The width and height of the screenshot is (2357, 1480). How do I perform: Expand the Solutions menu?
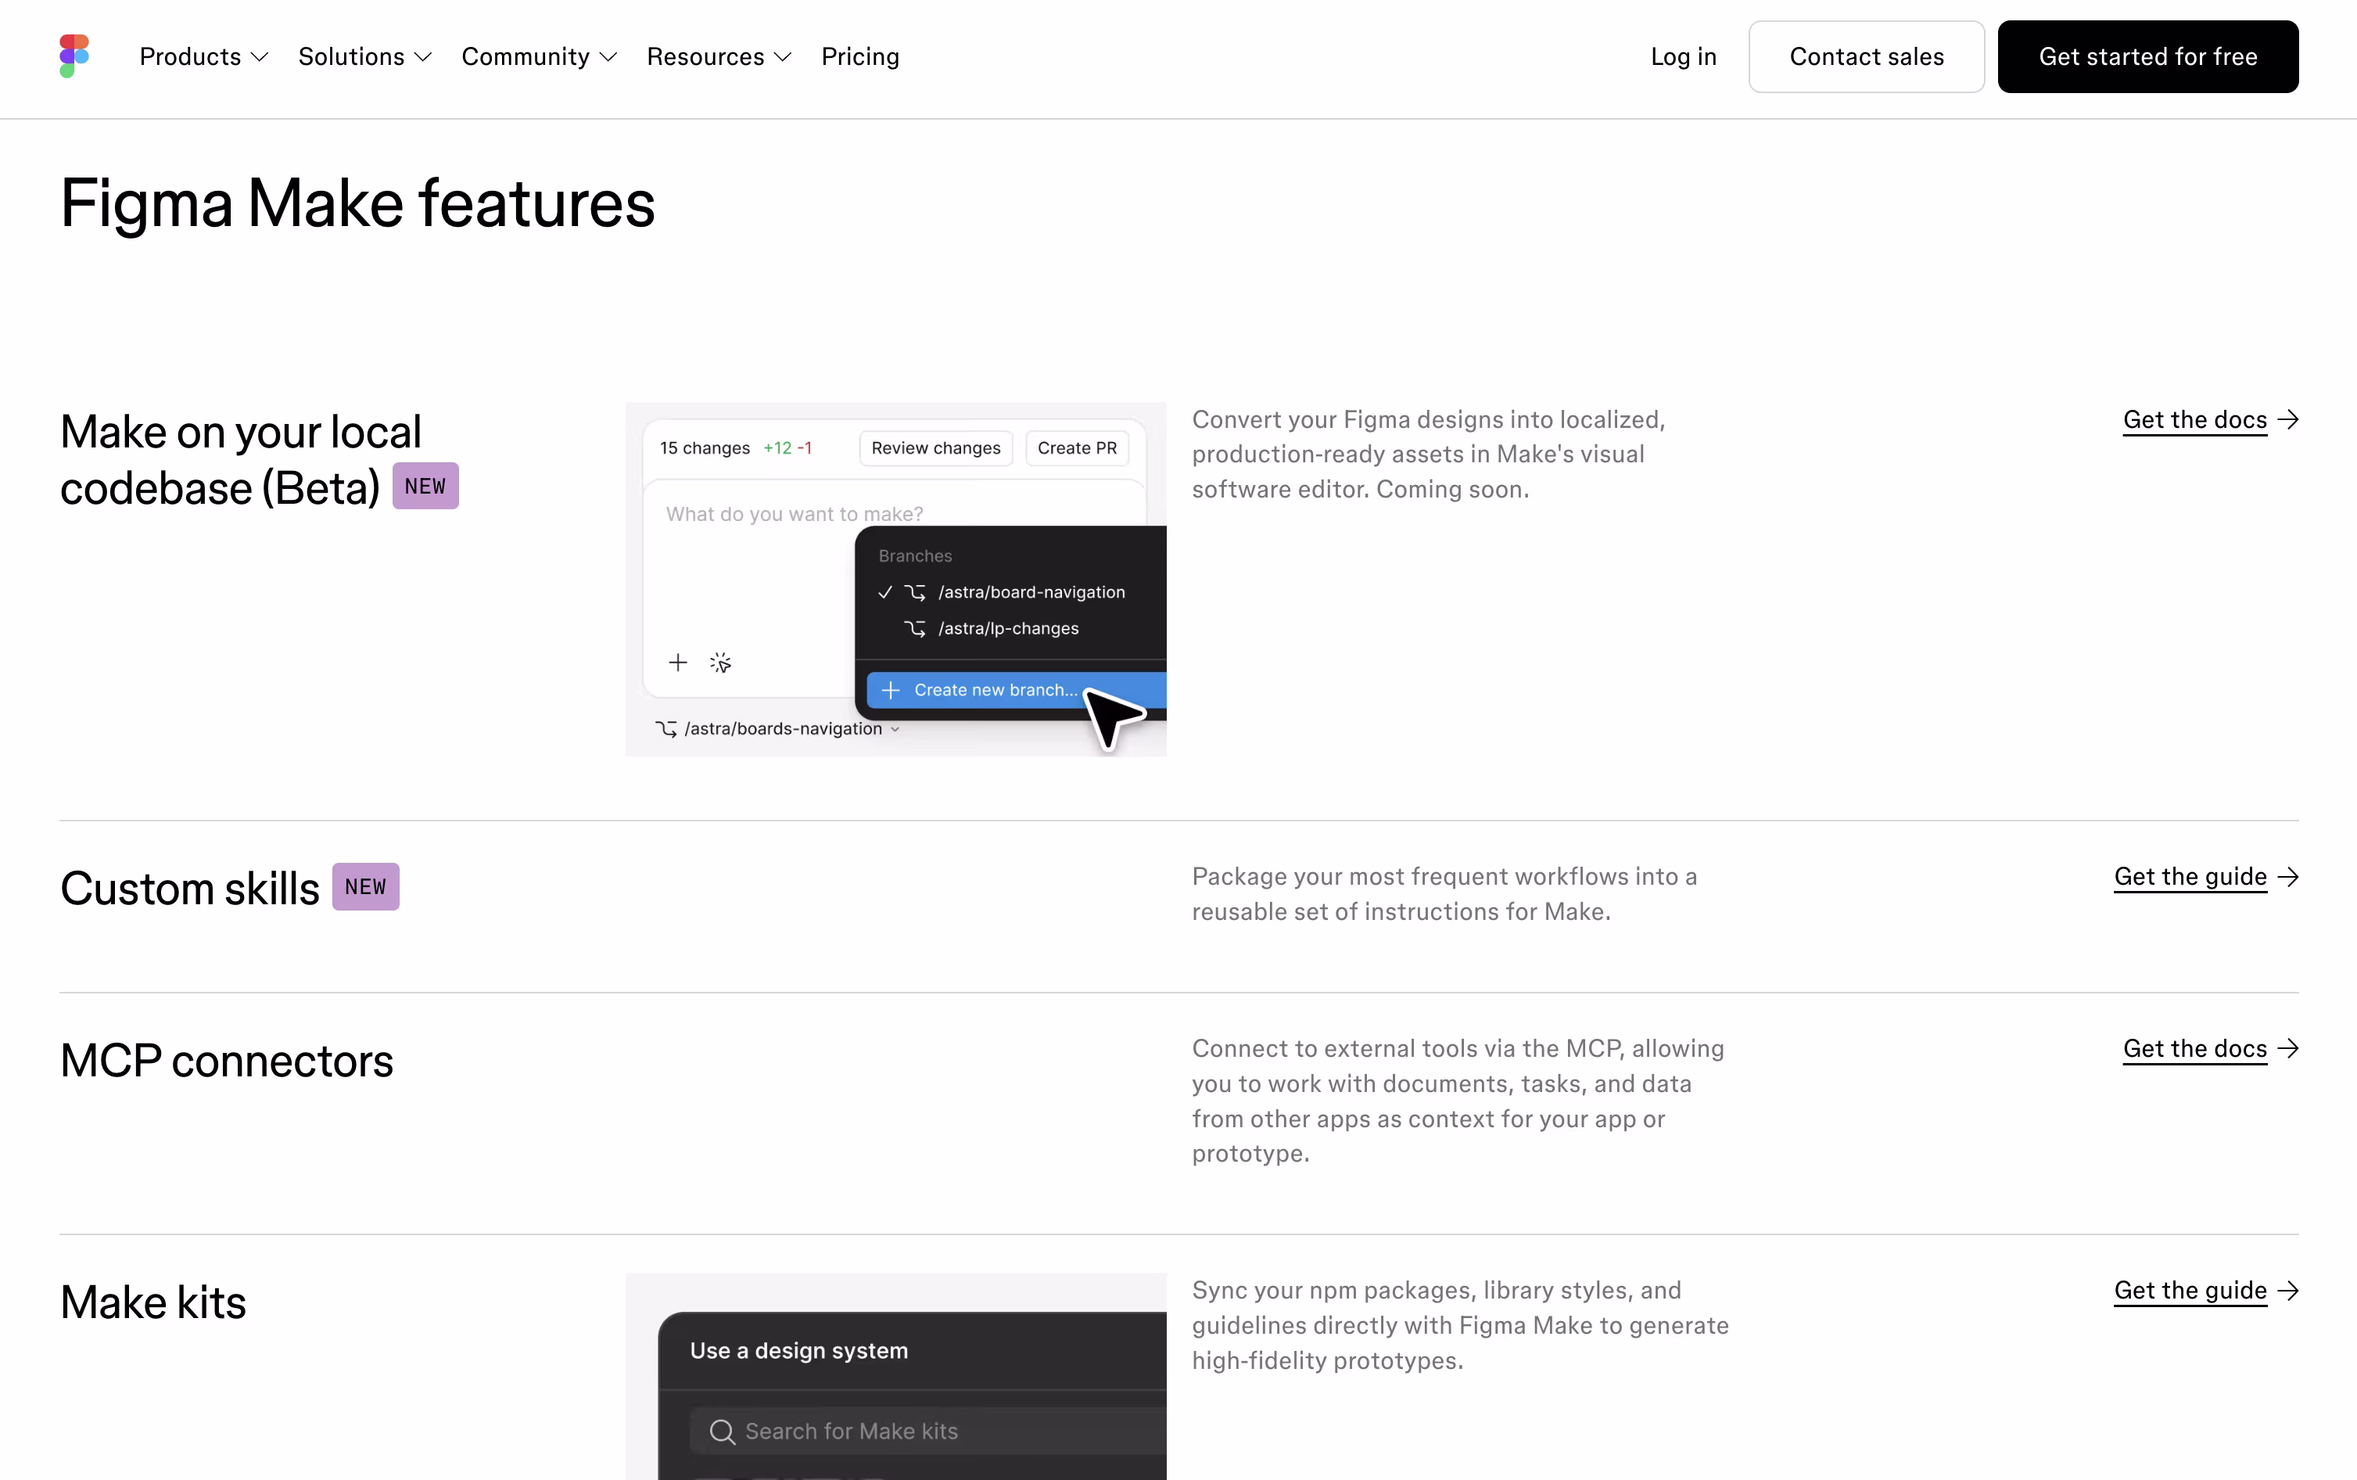[365, 57]
